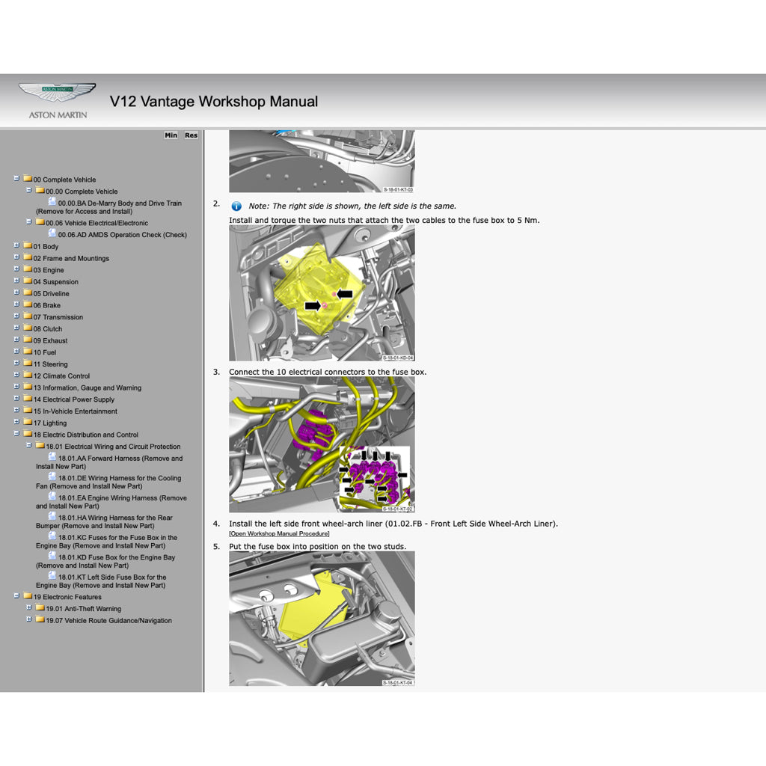This screenshot has height=766, width=766.
Task: Collapse the 00 Complete Vehicle tree node
Action: tap(16, 179)
